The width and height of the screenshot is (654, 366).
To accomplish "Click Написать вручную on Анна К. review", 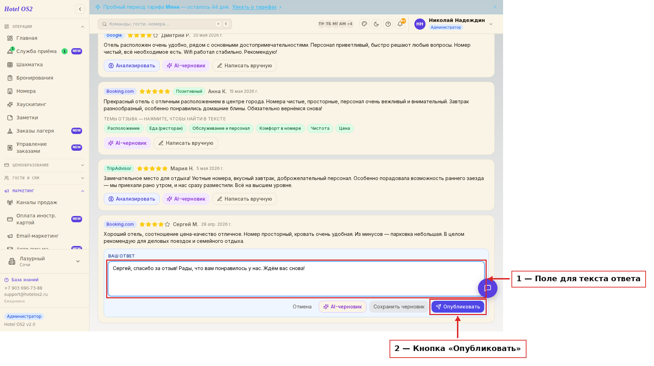I will click(186, 143).
